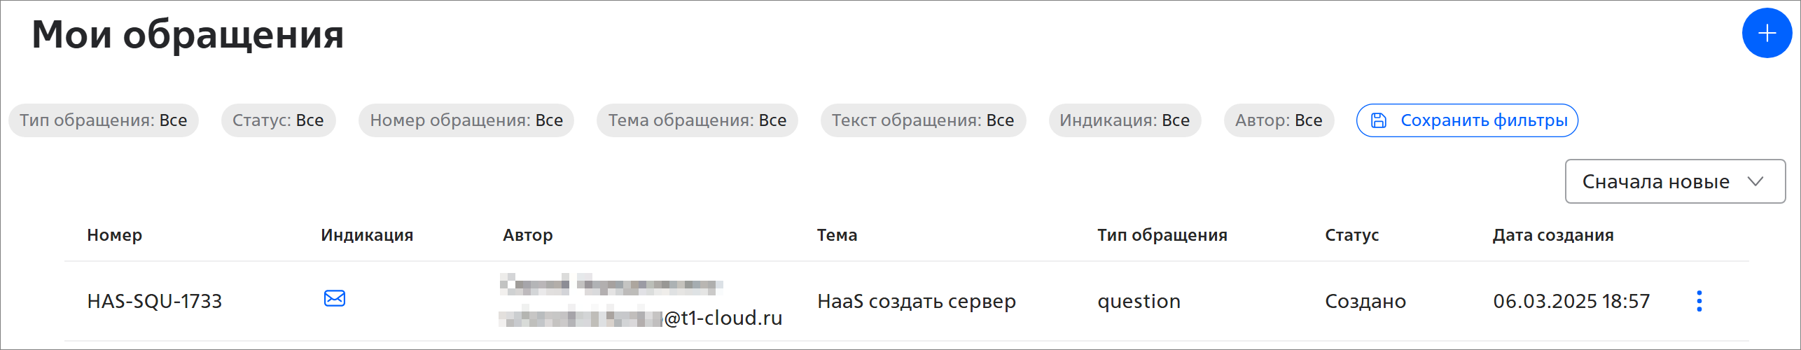Screen dimensions: 1801x350
Task: Click the 'HaaS создать сервер' subject
Action: pyautogui.click(x=916, y=301)
